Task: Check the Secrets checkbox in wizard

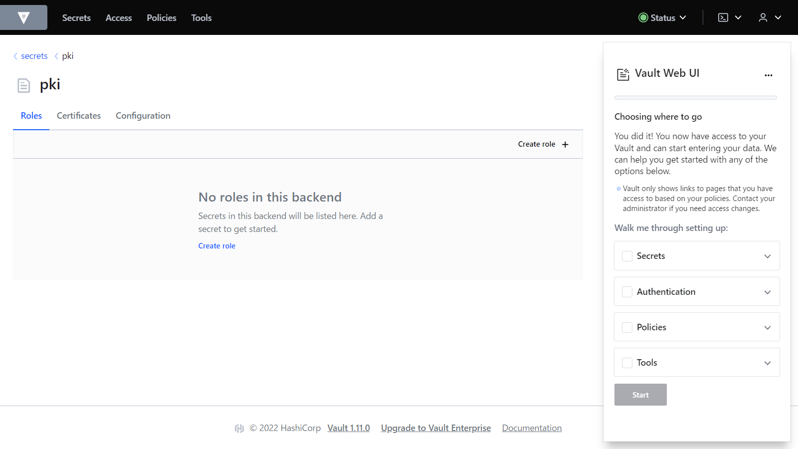Action: point(627,256)
